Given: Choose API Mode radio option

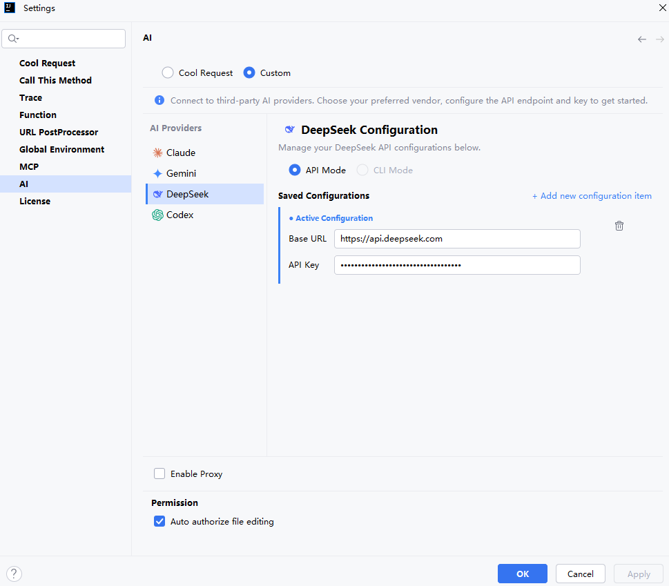Looking at the screenshot, I should tap(294, 170).
